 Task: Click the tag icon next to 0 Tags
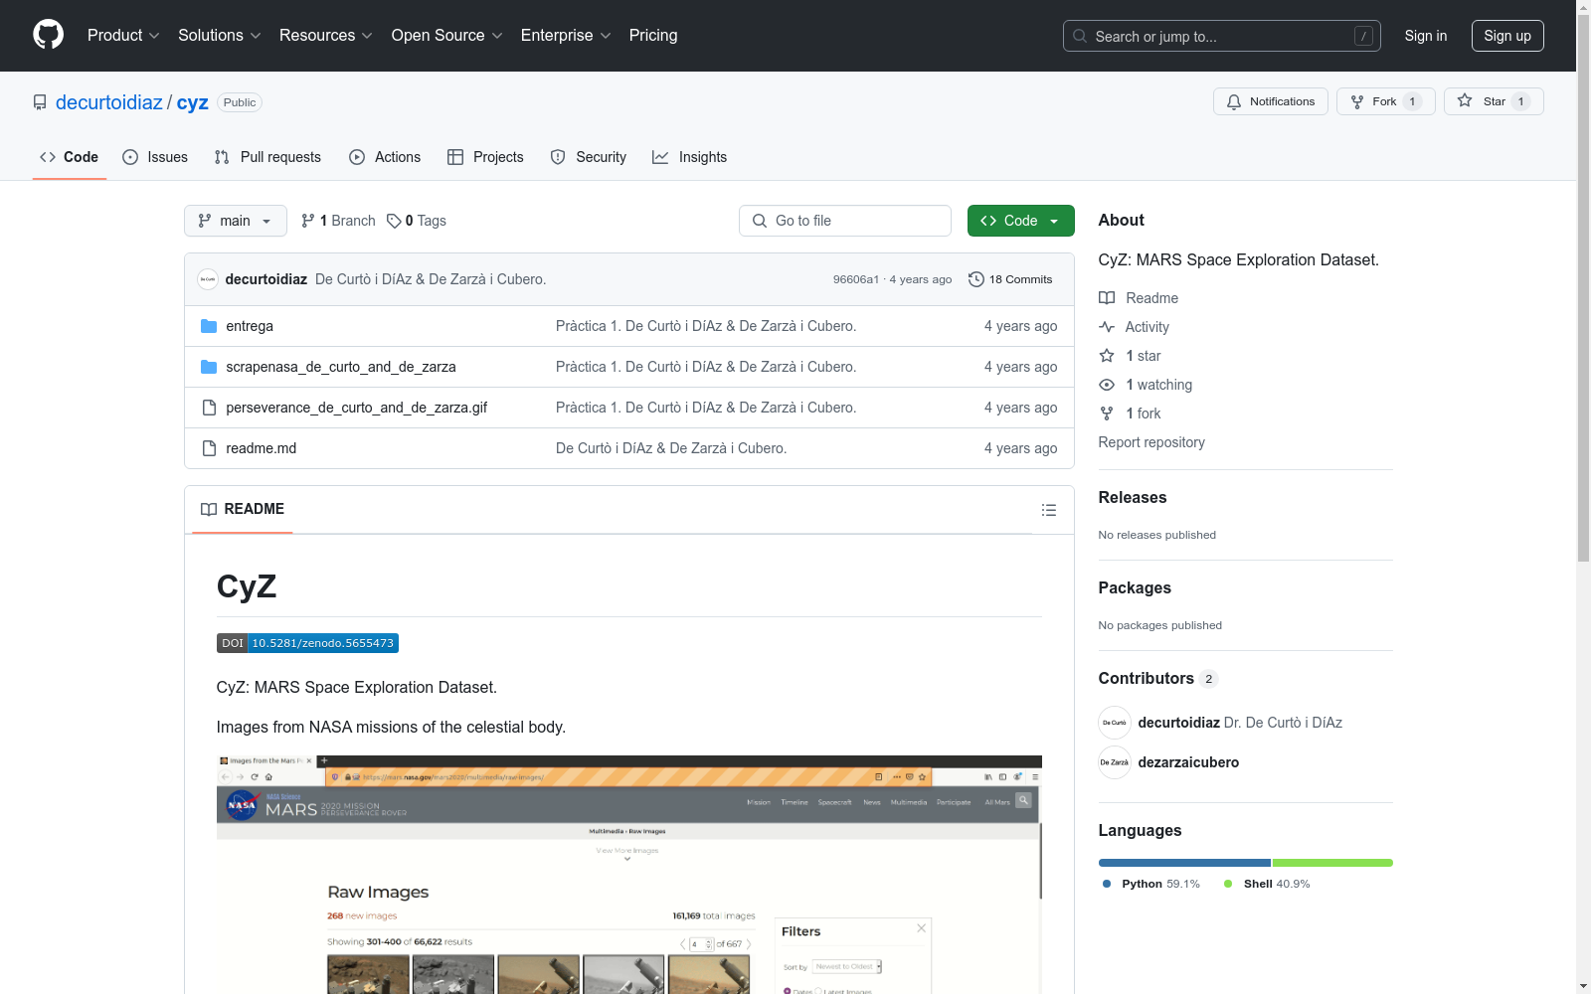[x=394, y=221]
